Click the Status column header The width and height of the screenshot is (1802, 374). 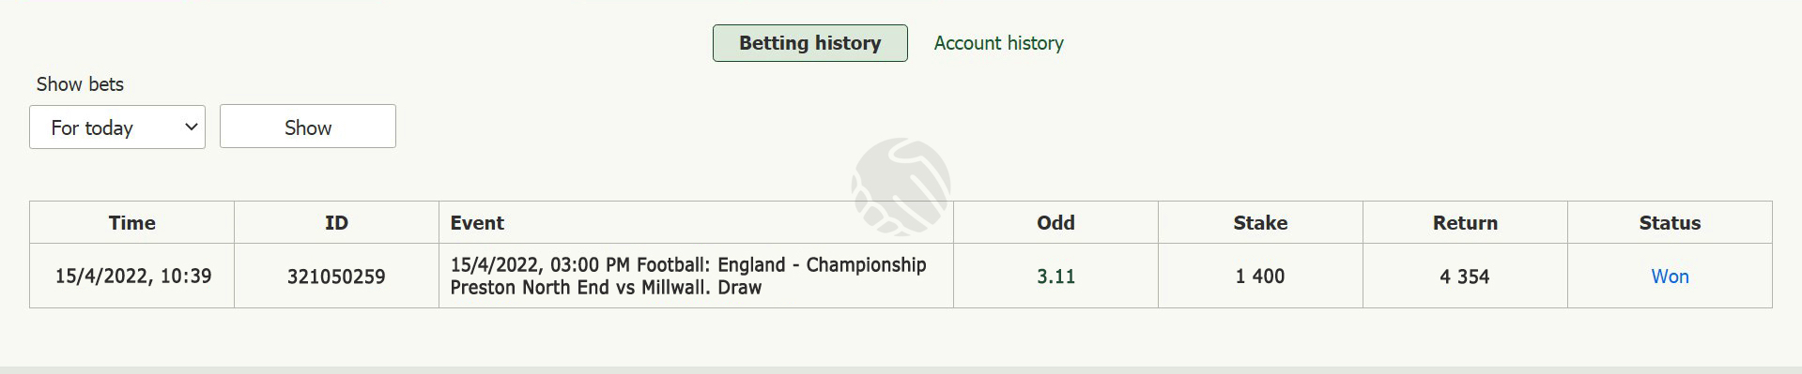tap(1670, 223)
